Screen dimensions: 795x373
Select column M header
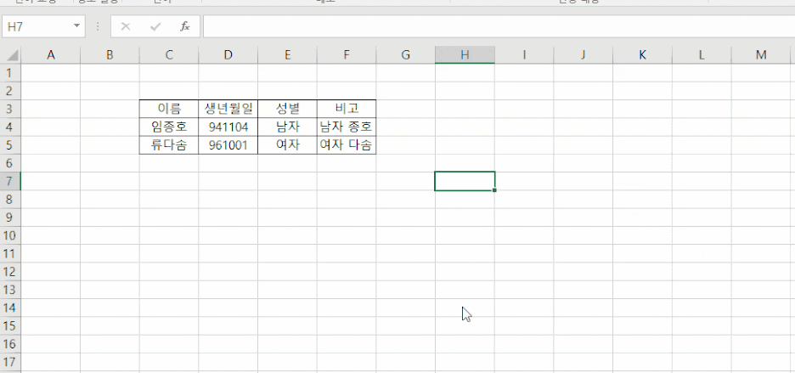click(x=761, y=55)
